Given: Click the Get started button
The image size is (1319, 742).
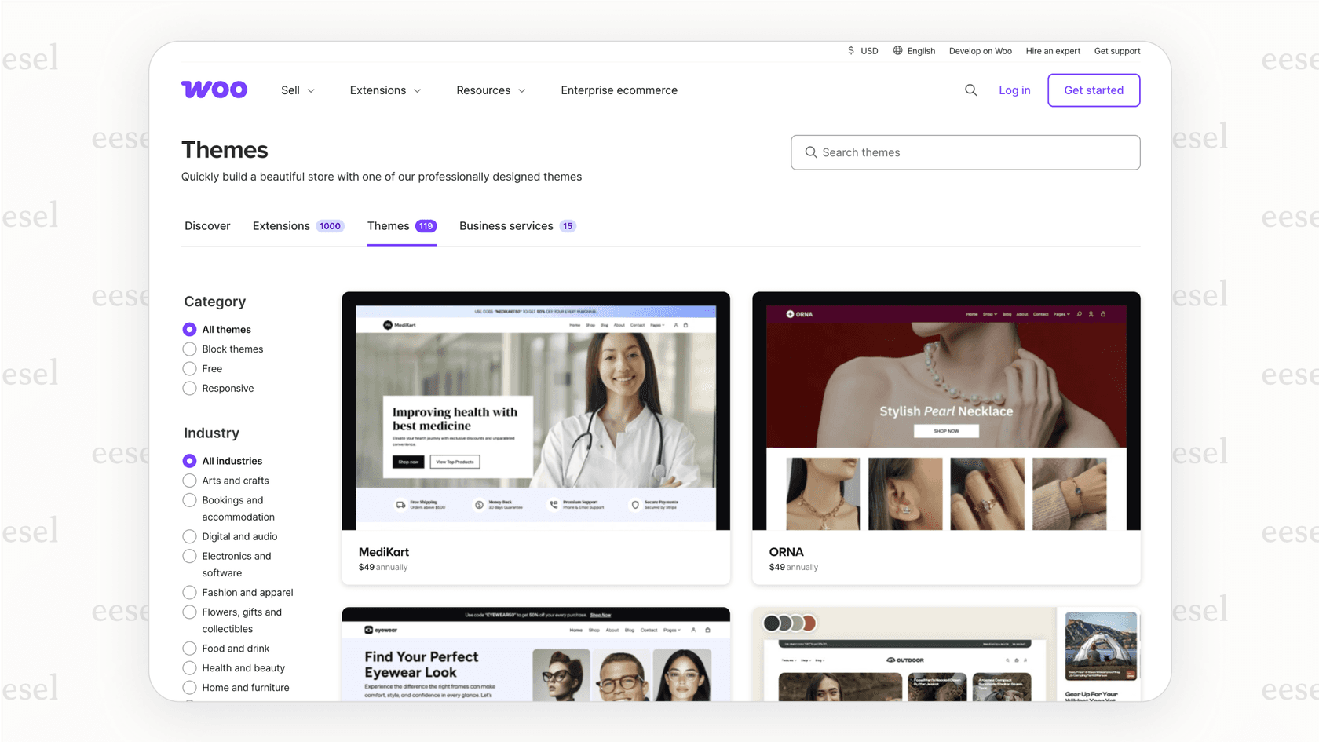Looking at the screenshot, I should [1094, 90].
